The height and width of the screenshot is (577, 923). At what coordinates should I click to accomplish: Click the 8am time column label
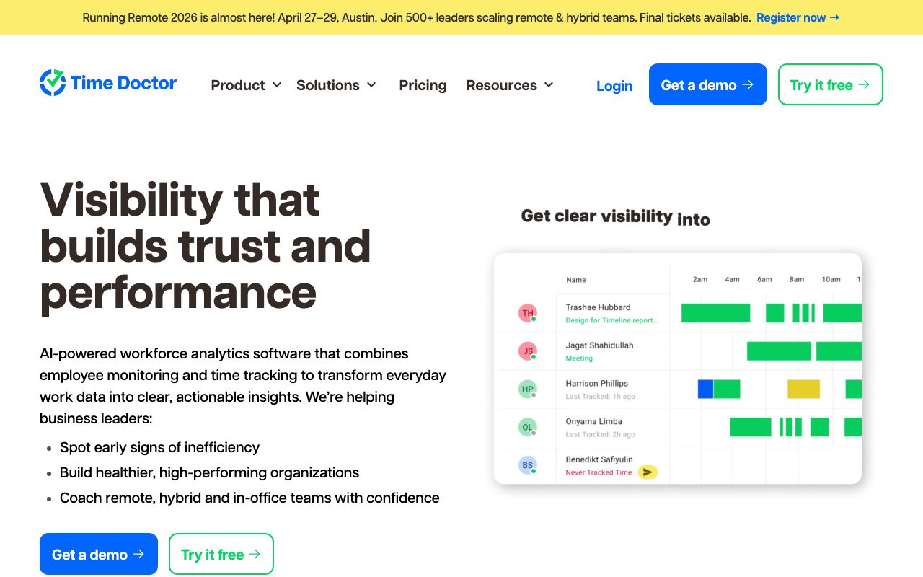pos(797,279)
